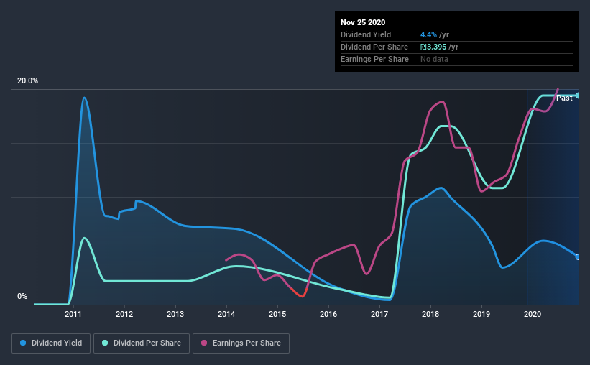
Task: Select the 2017 label on the x-axis
Action: pyautogui.click(x=379, y=314)
